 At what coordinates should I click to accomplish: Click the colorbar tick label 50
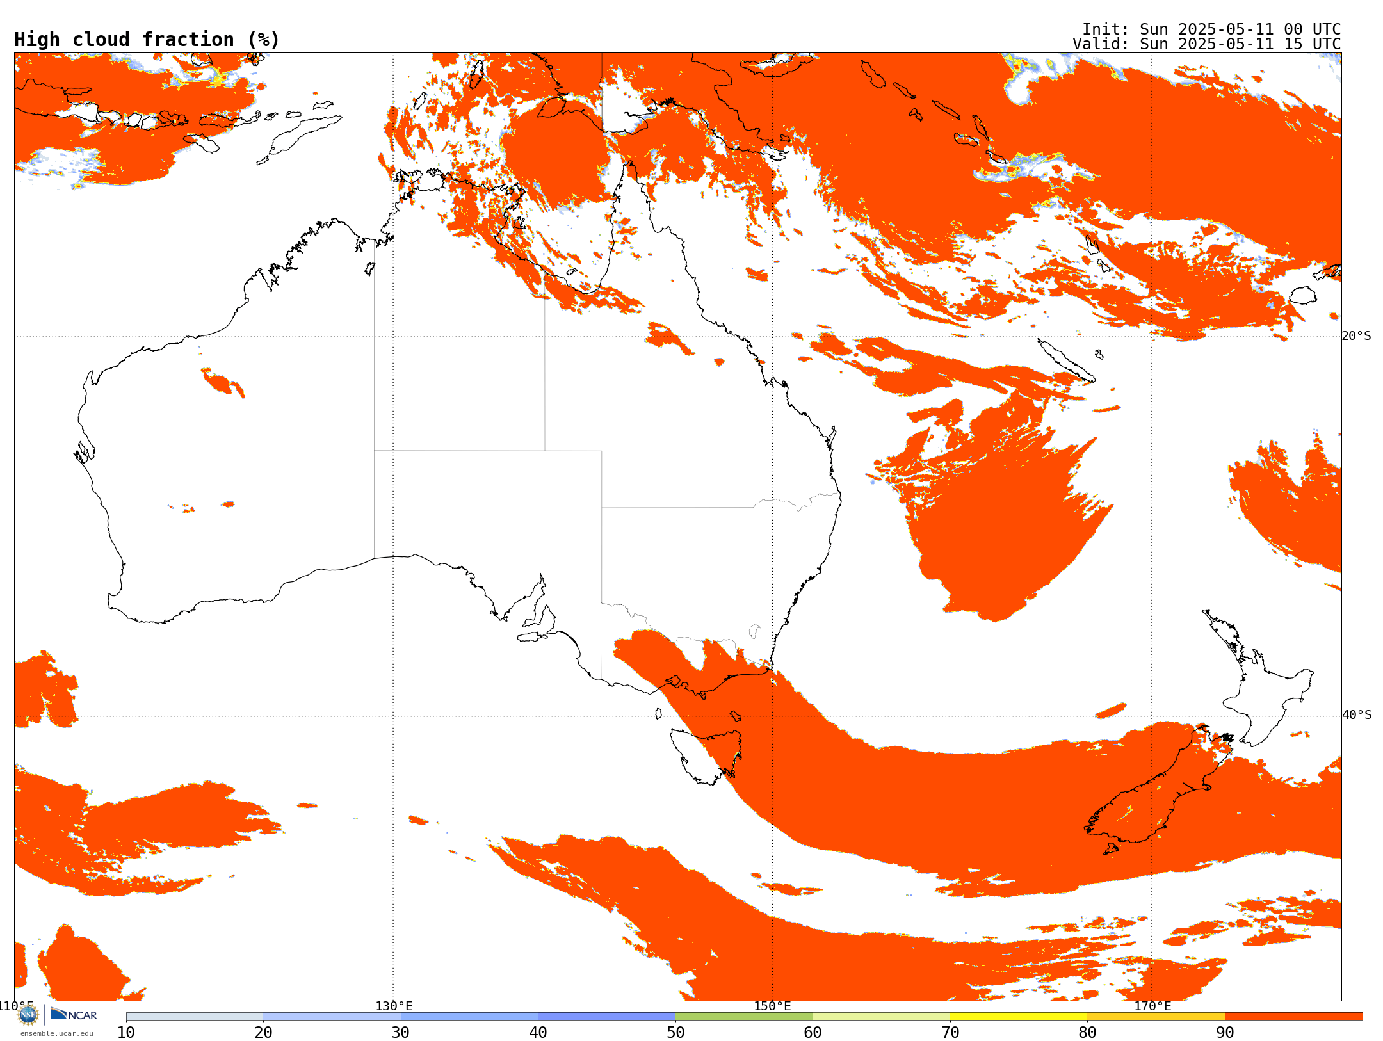(x=675, y=1033)
